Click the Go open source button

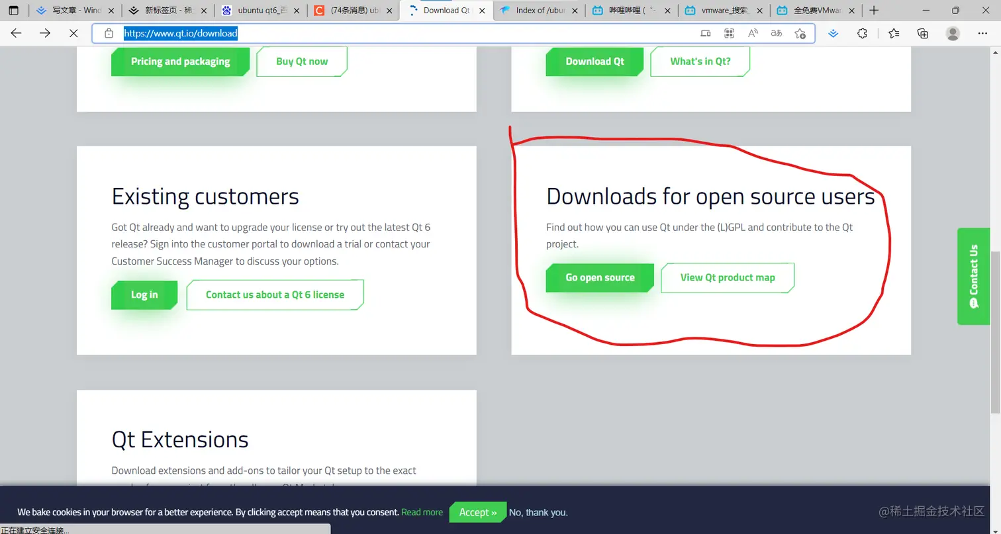coord(600,277)
